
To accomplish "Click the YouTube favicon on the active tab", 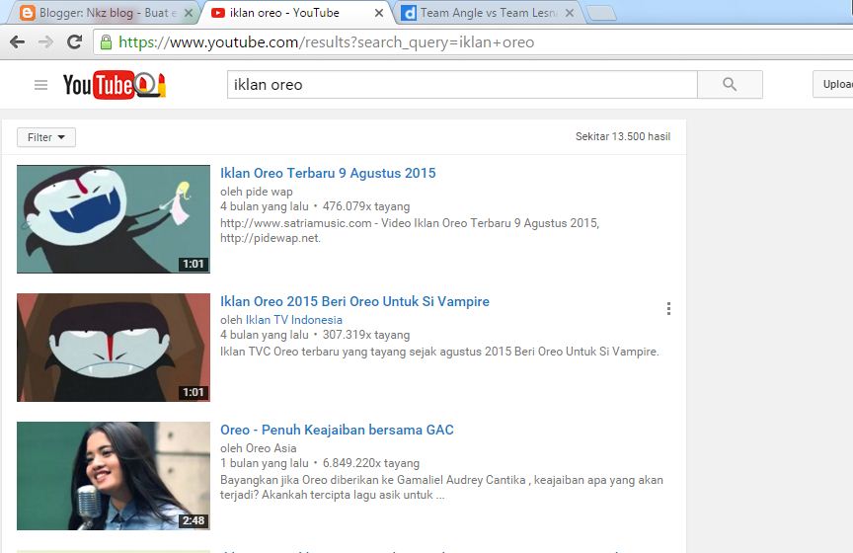I will click(x=218, y=13).
